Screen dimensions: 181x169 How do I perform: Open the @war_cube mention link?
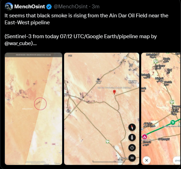[18, 43]
